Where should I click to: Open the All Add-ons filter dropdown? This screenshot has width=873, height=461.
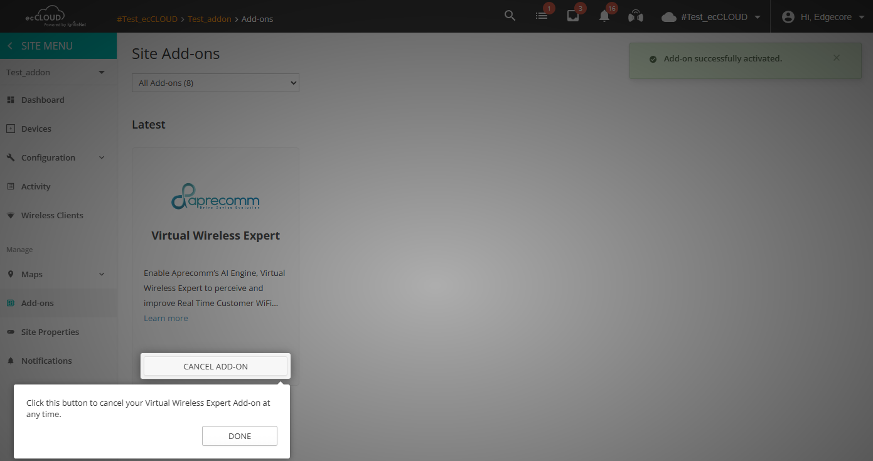pyautogui.click(x=215, y=82)
